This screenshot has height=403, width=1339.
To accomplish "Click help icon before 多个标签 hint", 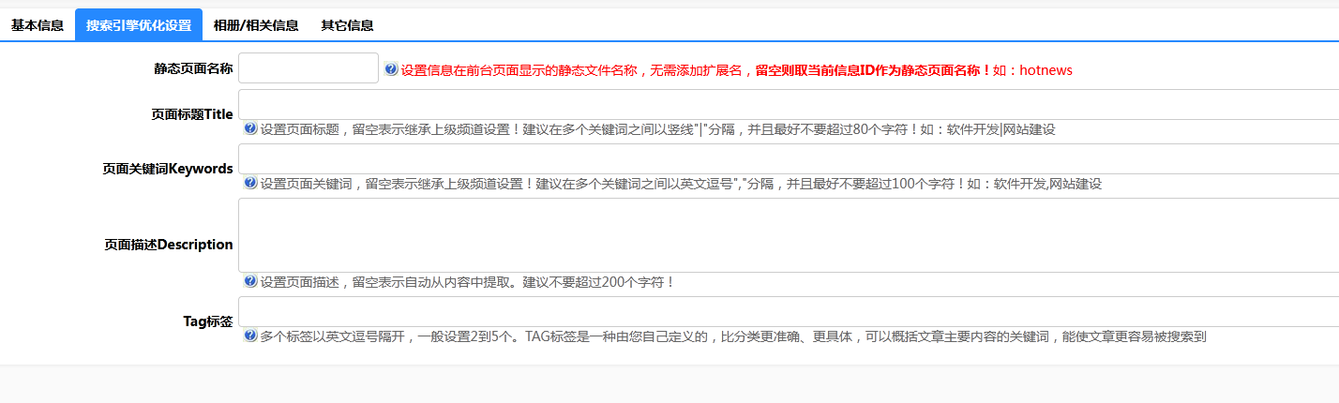I will [250, 335].
